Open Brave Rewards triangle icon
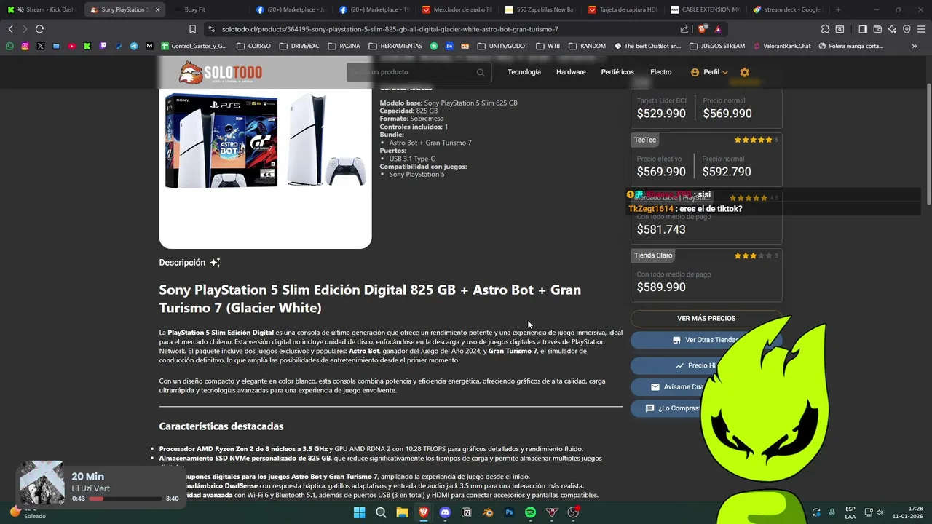Viewport: 932px width, 524px height. click(x=719, y=29)
